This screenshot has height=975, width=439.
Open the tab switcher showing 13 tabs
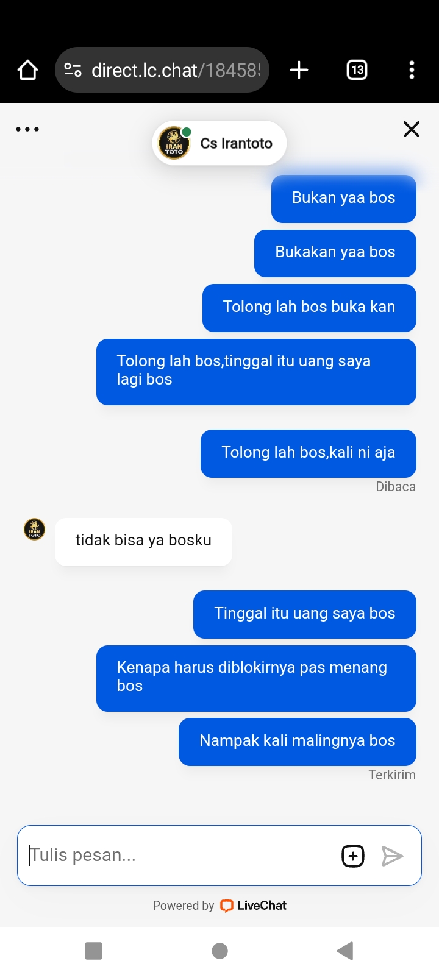pos(357,70)
